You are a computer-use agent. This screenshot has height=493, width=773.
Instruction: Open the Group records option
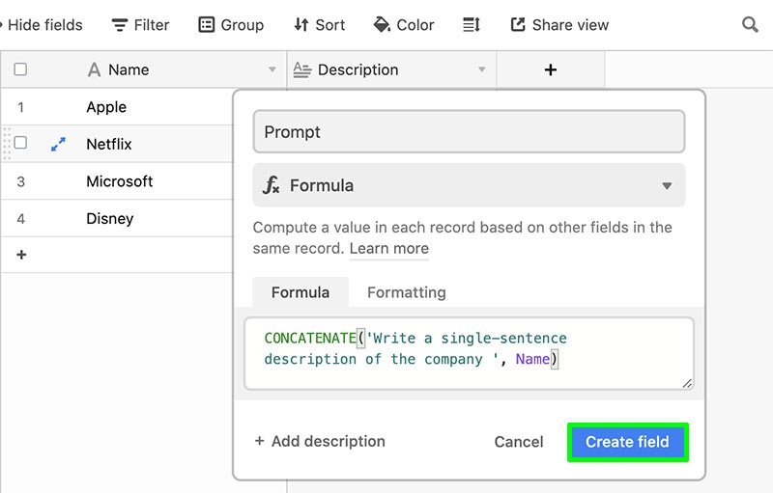[231, 24]
